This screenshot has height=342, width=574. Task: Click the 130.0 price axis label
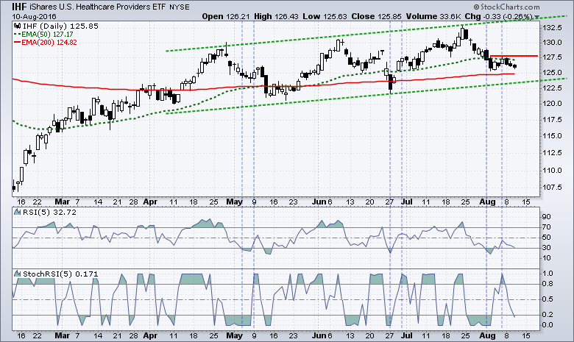click(x=552, y=43)
